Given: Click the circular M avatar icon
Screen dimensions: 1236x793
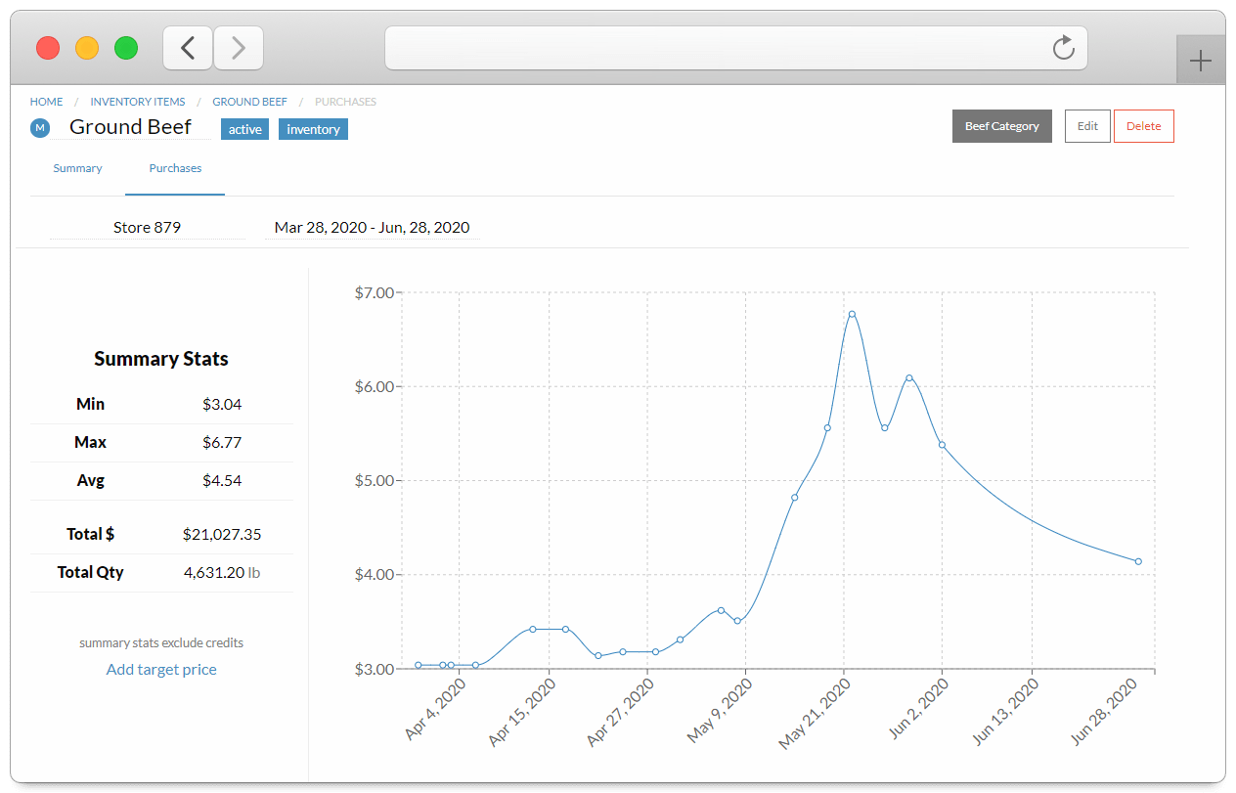Looking at the screenshot, I should pyautogui.click(x=39, y=127).
